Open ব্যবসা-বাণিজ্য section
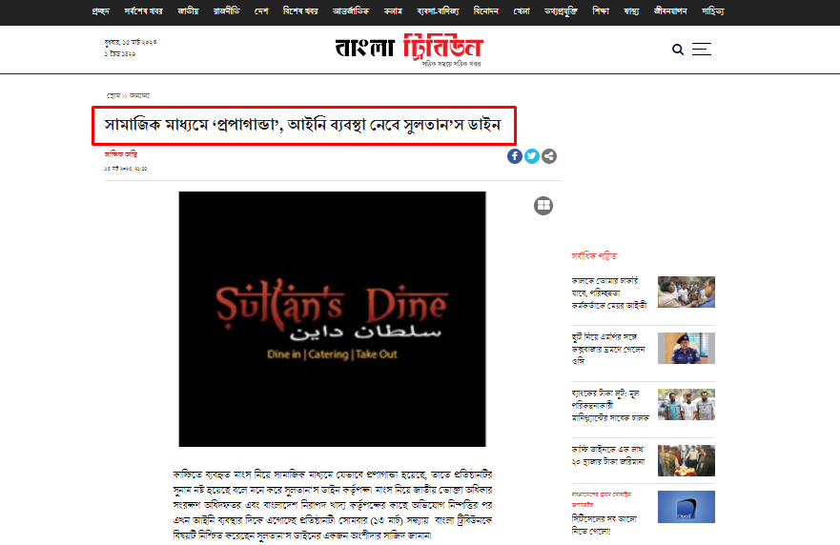The height and width of the screenshot is (545, 840). tap(439, 11)
